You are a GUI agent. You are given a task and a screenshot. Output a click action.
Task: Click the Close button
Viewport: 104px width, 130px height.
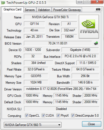pyautogui.click(x=92, y=124)
